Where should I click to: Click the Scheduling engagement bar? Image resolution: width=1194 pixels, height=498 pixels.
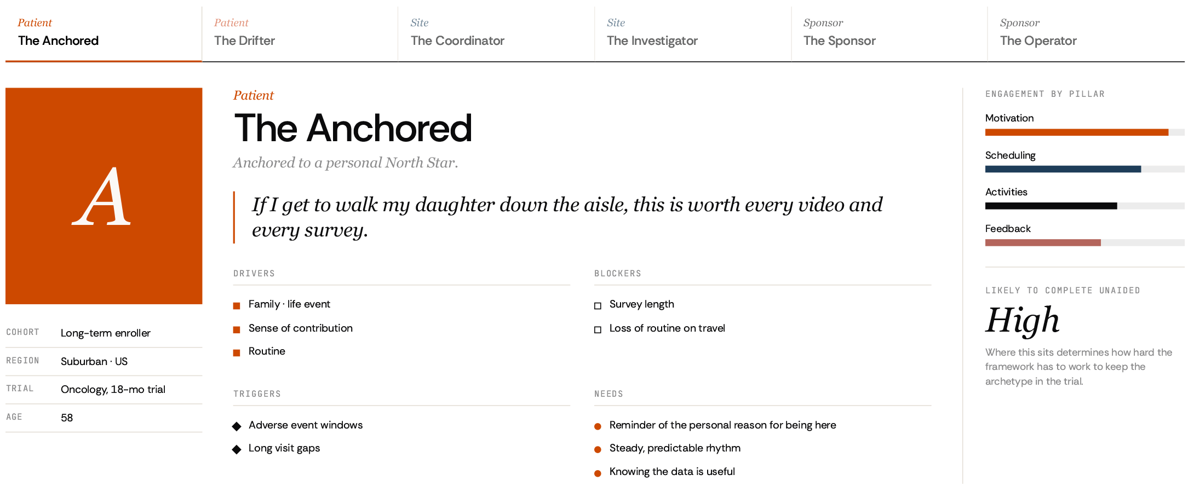tap(1084, 169)
